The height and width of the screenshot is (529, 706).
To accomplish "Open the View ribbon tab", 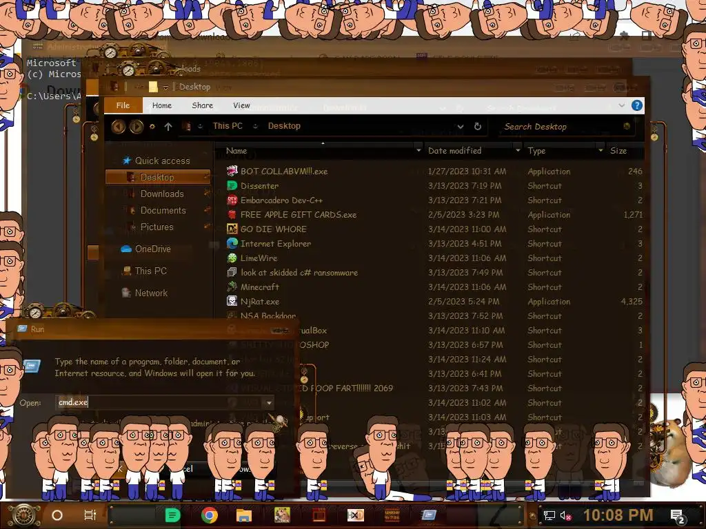I will coord(241,105).
